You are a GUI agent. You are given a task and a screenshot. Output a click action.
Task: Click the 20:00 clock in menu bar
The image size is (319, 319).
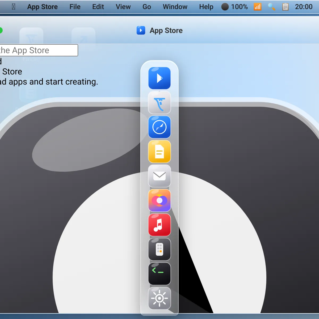(304, 7)
